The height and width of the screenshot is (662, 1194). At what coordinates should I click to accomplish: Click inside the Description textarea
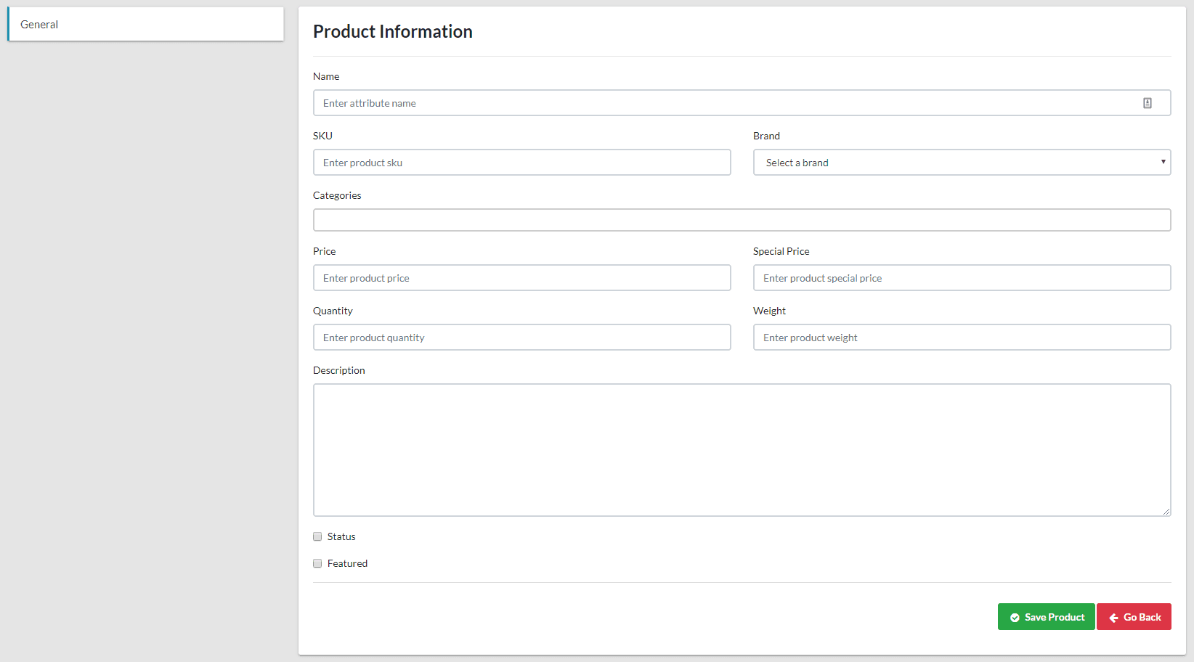pyautogui.click(x=742, y=450)
